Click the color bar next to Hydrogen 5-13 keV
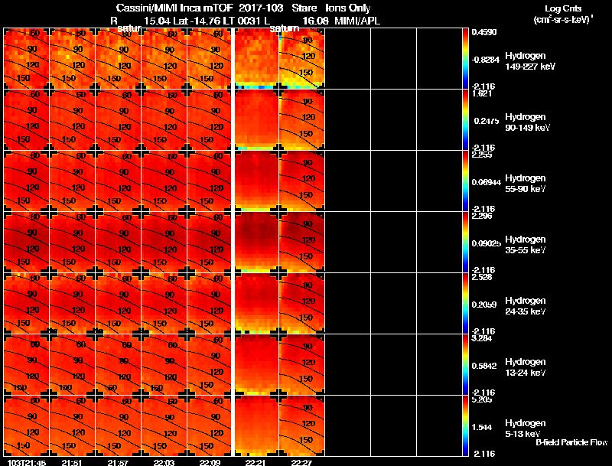612x466 pixels. 465,425
